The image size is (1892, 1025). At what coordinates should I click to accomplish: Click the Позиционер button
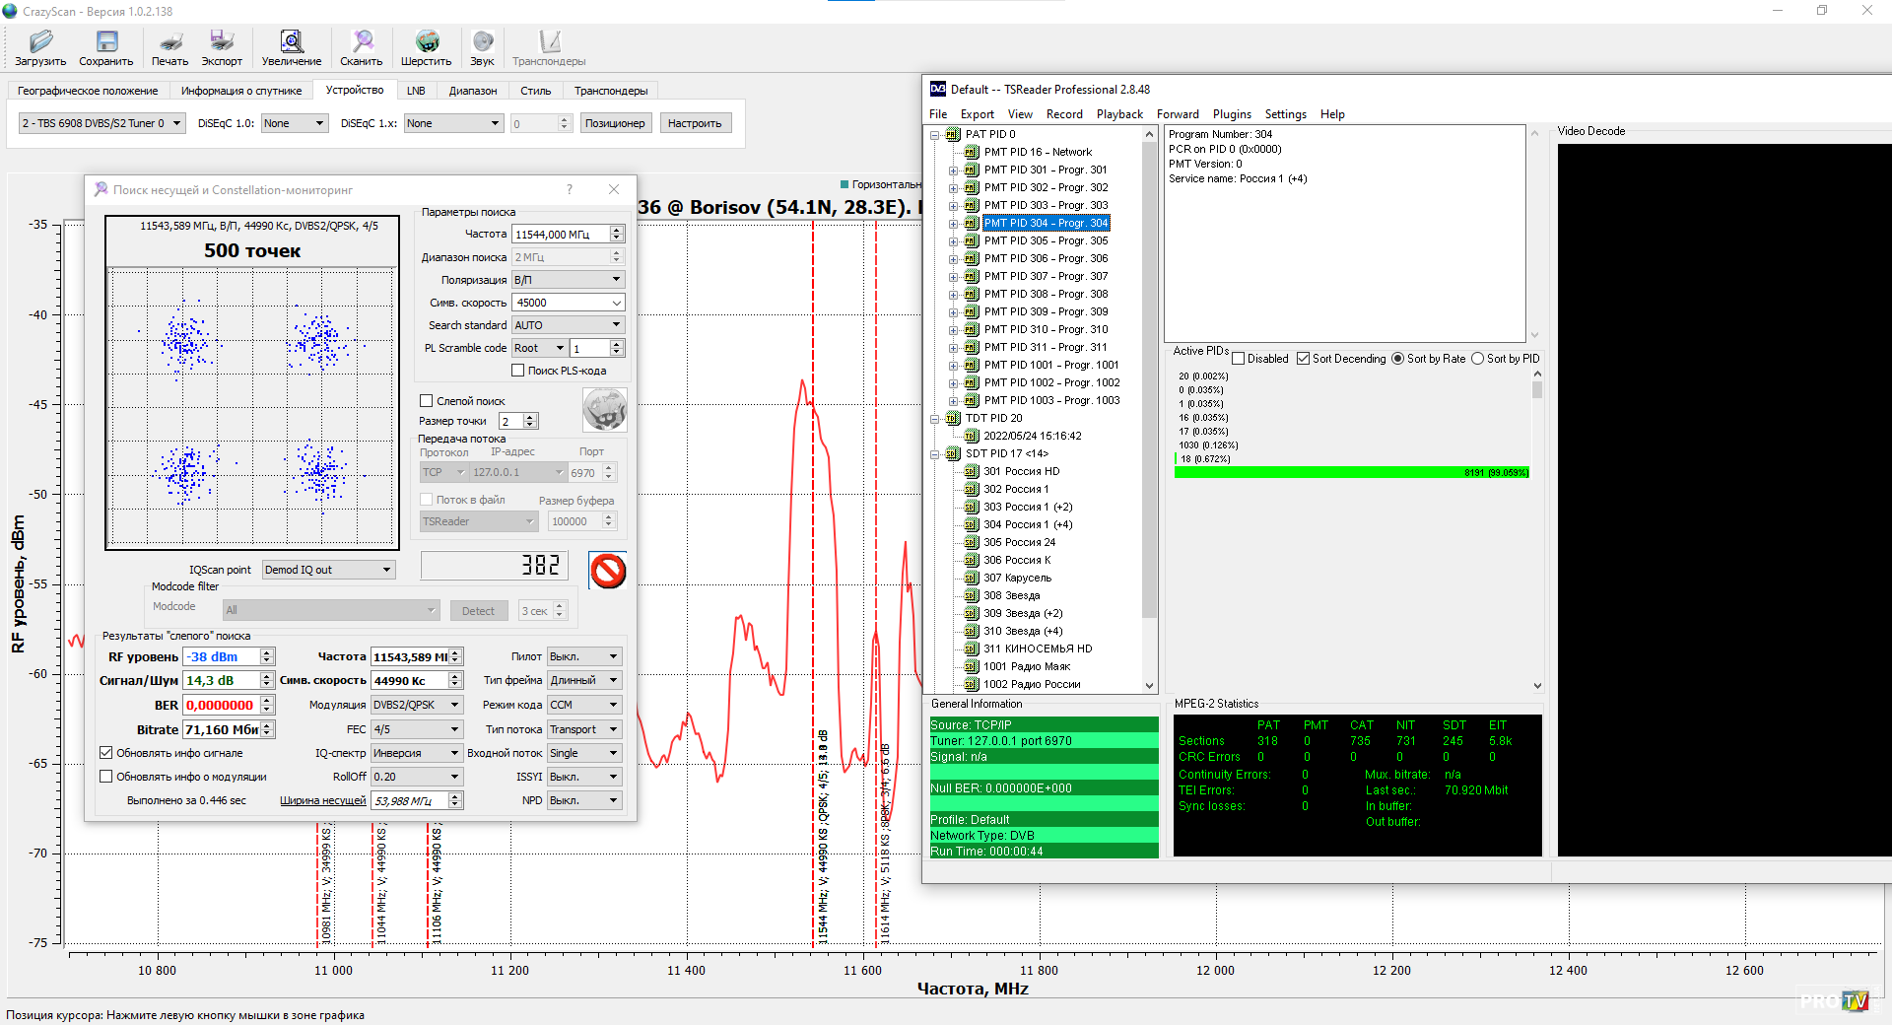(615, 123)
